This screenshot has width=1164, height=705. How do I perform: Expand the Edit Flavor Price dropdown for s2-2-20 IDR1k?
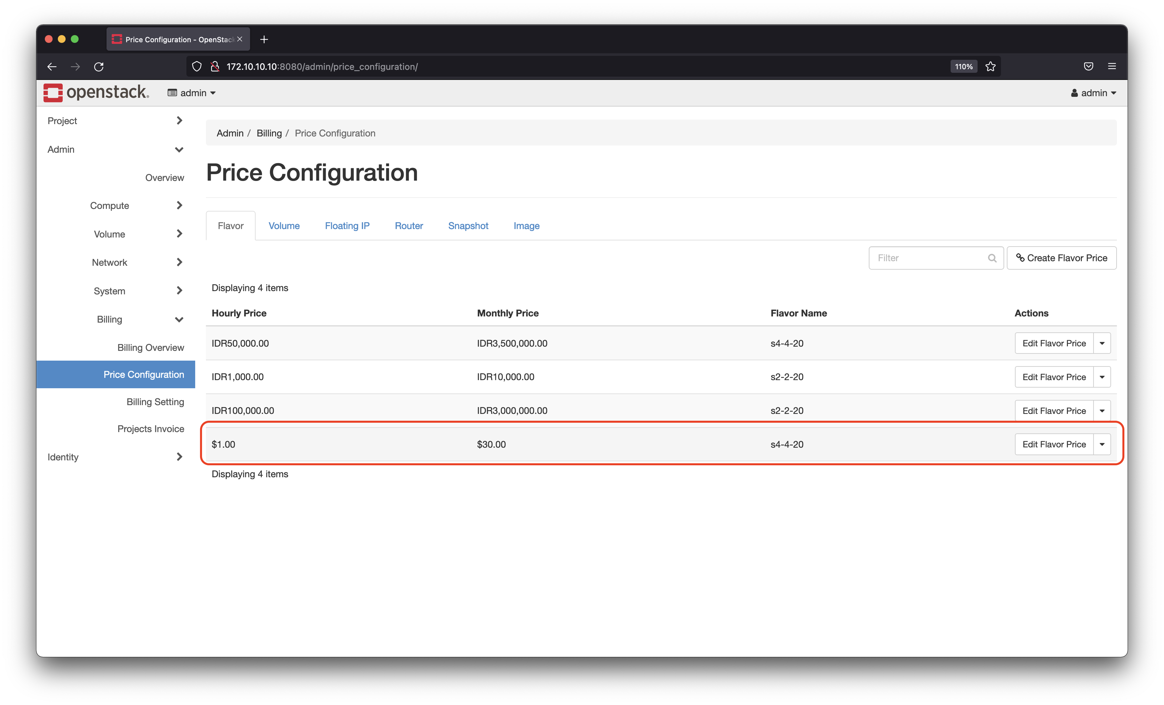[1102, 377]
